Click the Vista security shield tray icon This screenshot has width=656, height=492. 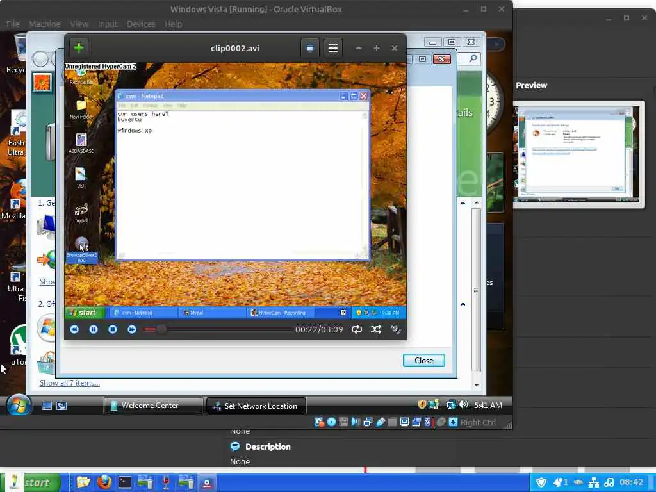pyautogui.click(x=422, y=405)
